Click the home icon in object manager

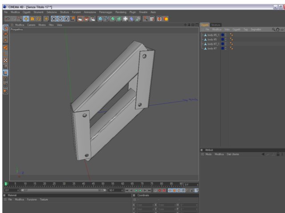click(278, 30)
